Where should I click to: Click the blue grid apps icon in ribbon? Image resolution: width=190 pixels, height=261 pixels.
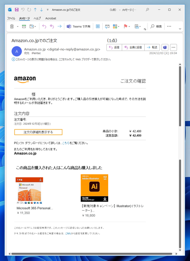click(x=98, y=26)
